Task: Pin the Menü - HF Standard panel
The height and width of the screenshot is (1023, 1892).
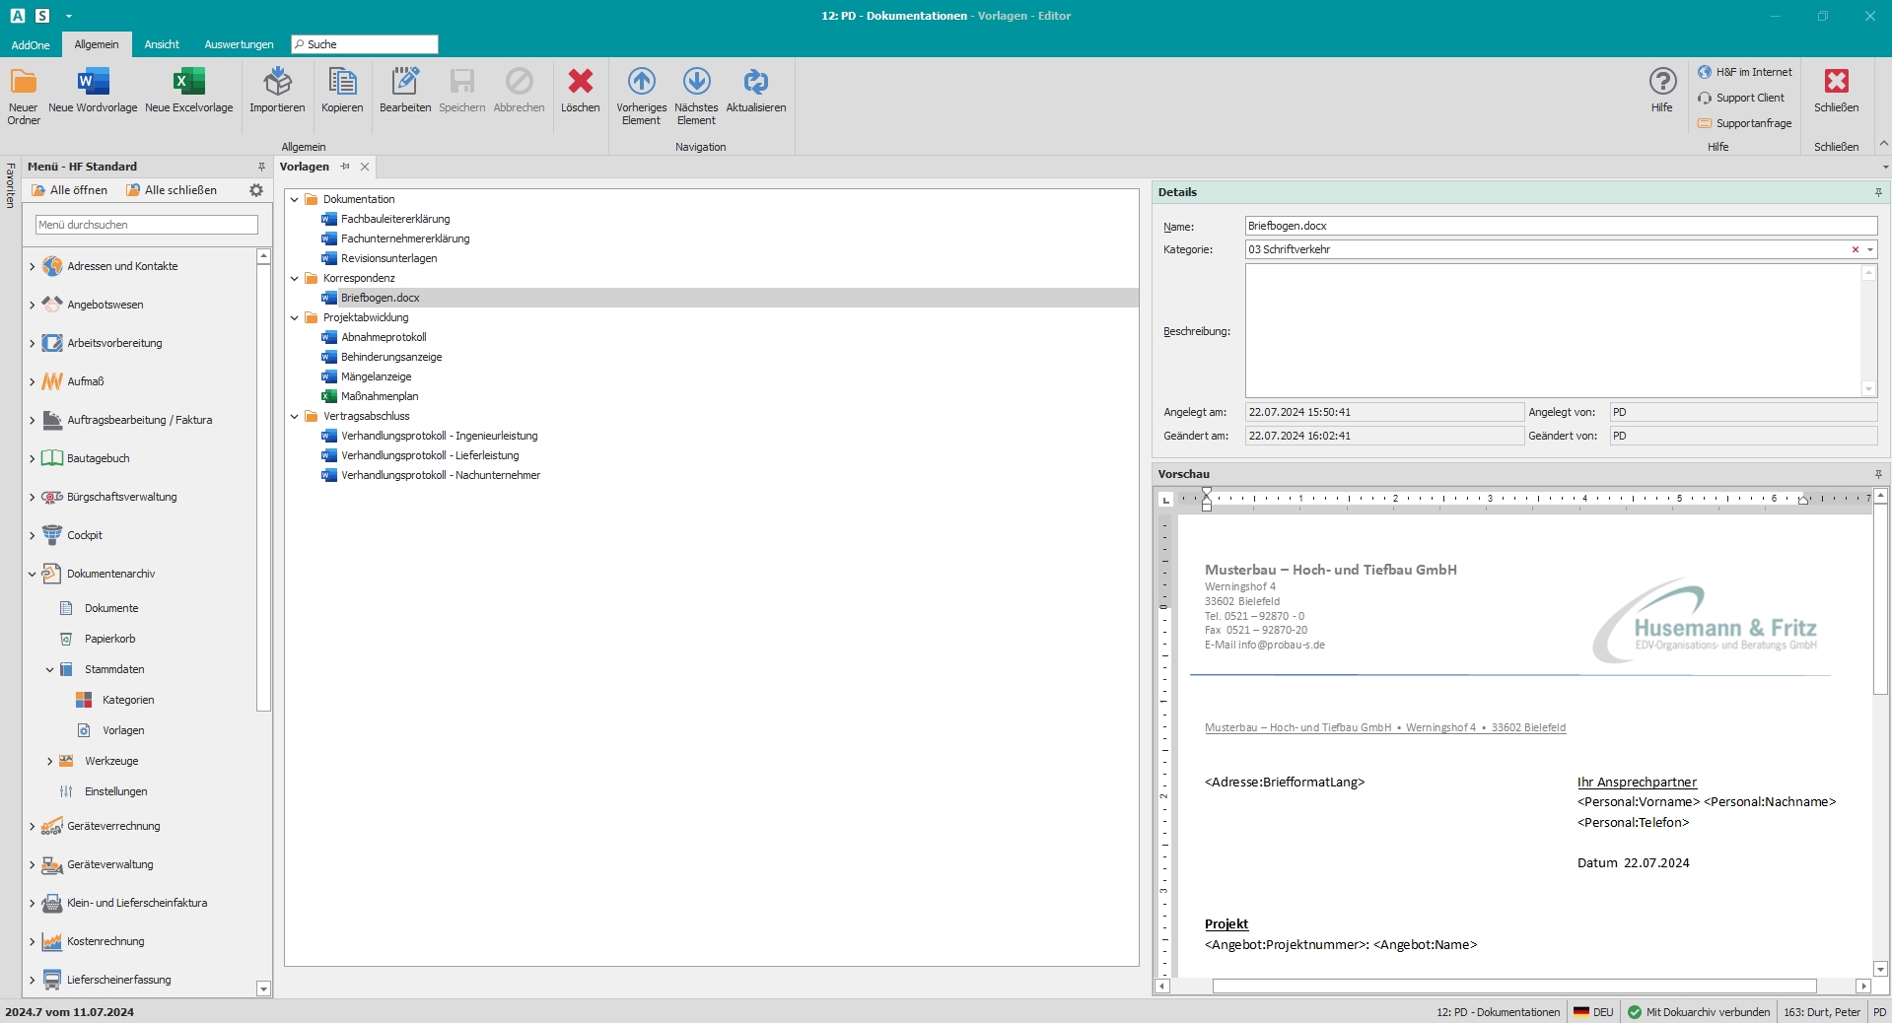Action: [261, 168]
